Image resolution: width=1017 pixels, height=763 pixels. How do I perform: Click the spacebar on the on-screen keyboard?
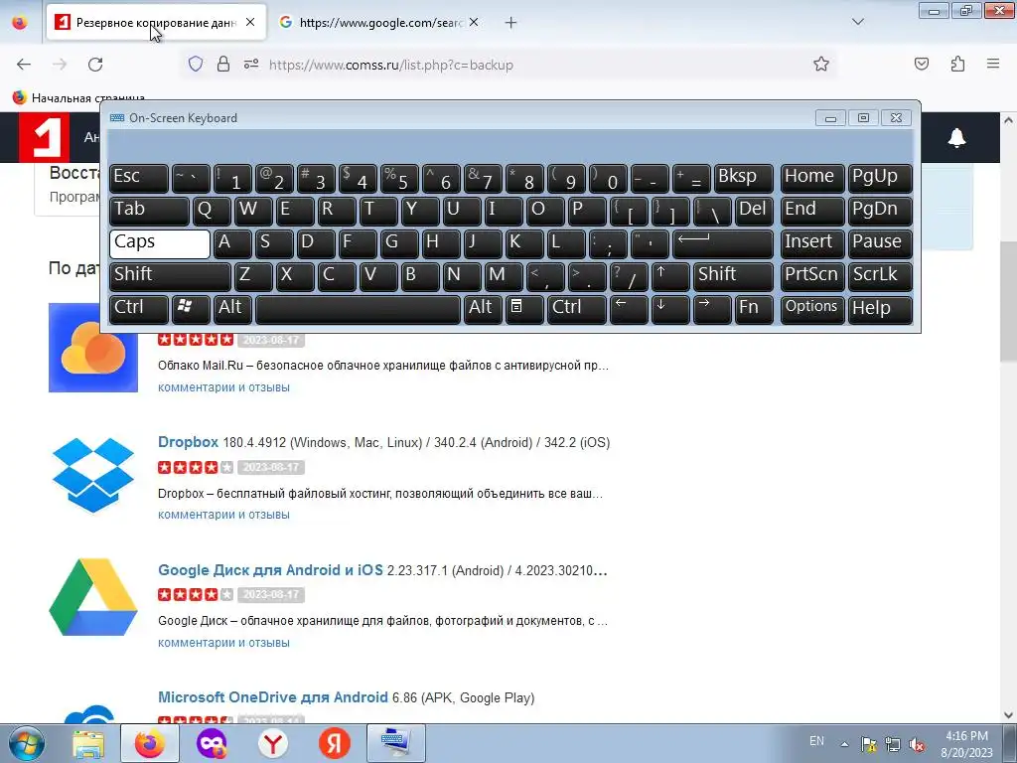pyautogui.click(x=358, y=309)
